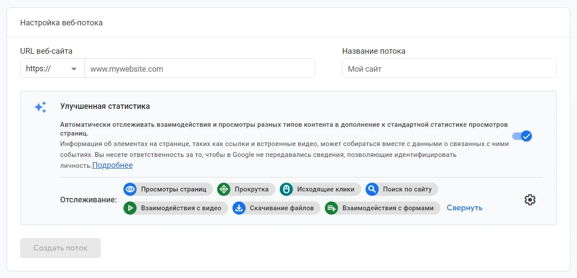This screenshot has width=577, height=278.
Task: Click the Прокрутка scroll tracking icon
Action: (224, 189)
